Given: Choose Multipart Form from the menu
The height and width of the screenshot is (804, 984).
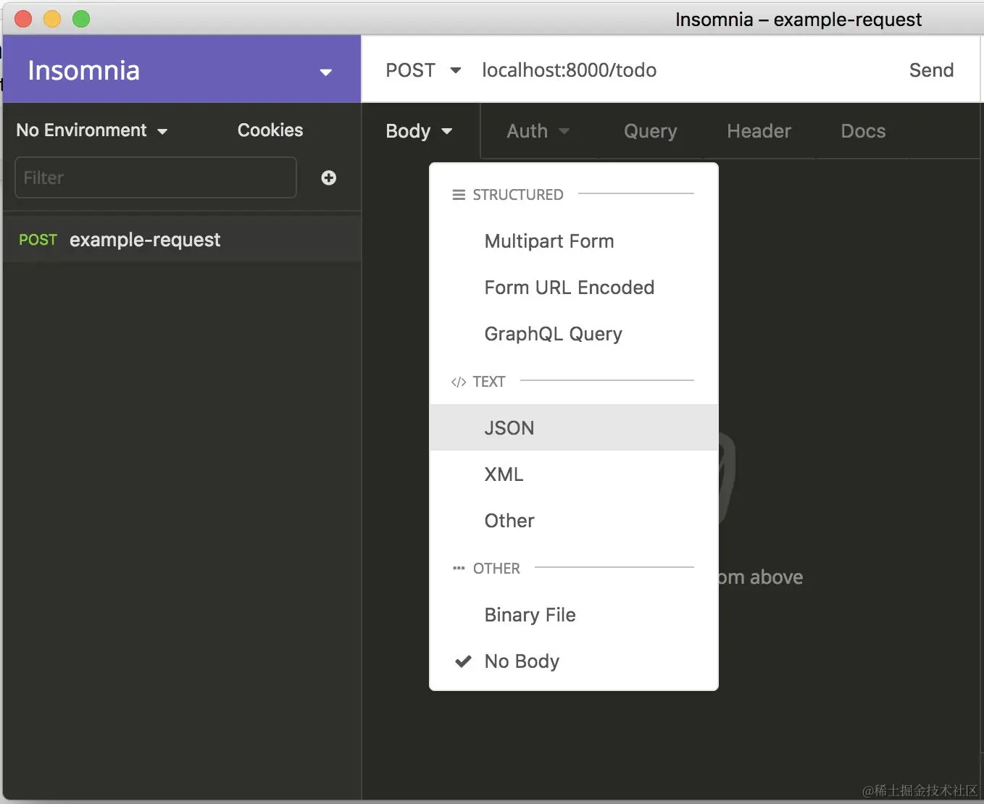Looking at the screenshot, I should pos(549,241).
